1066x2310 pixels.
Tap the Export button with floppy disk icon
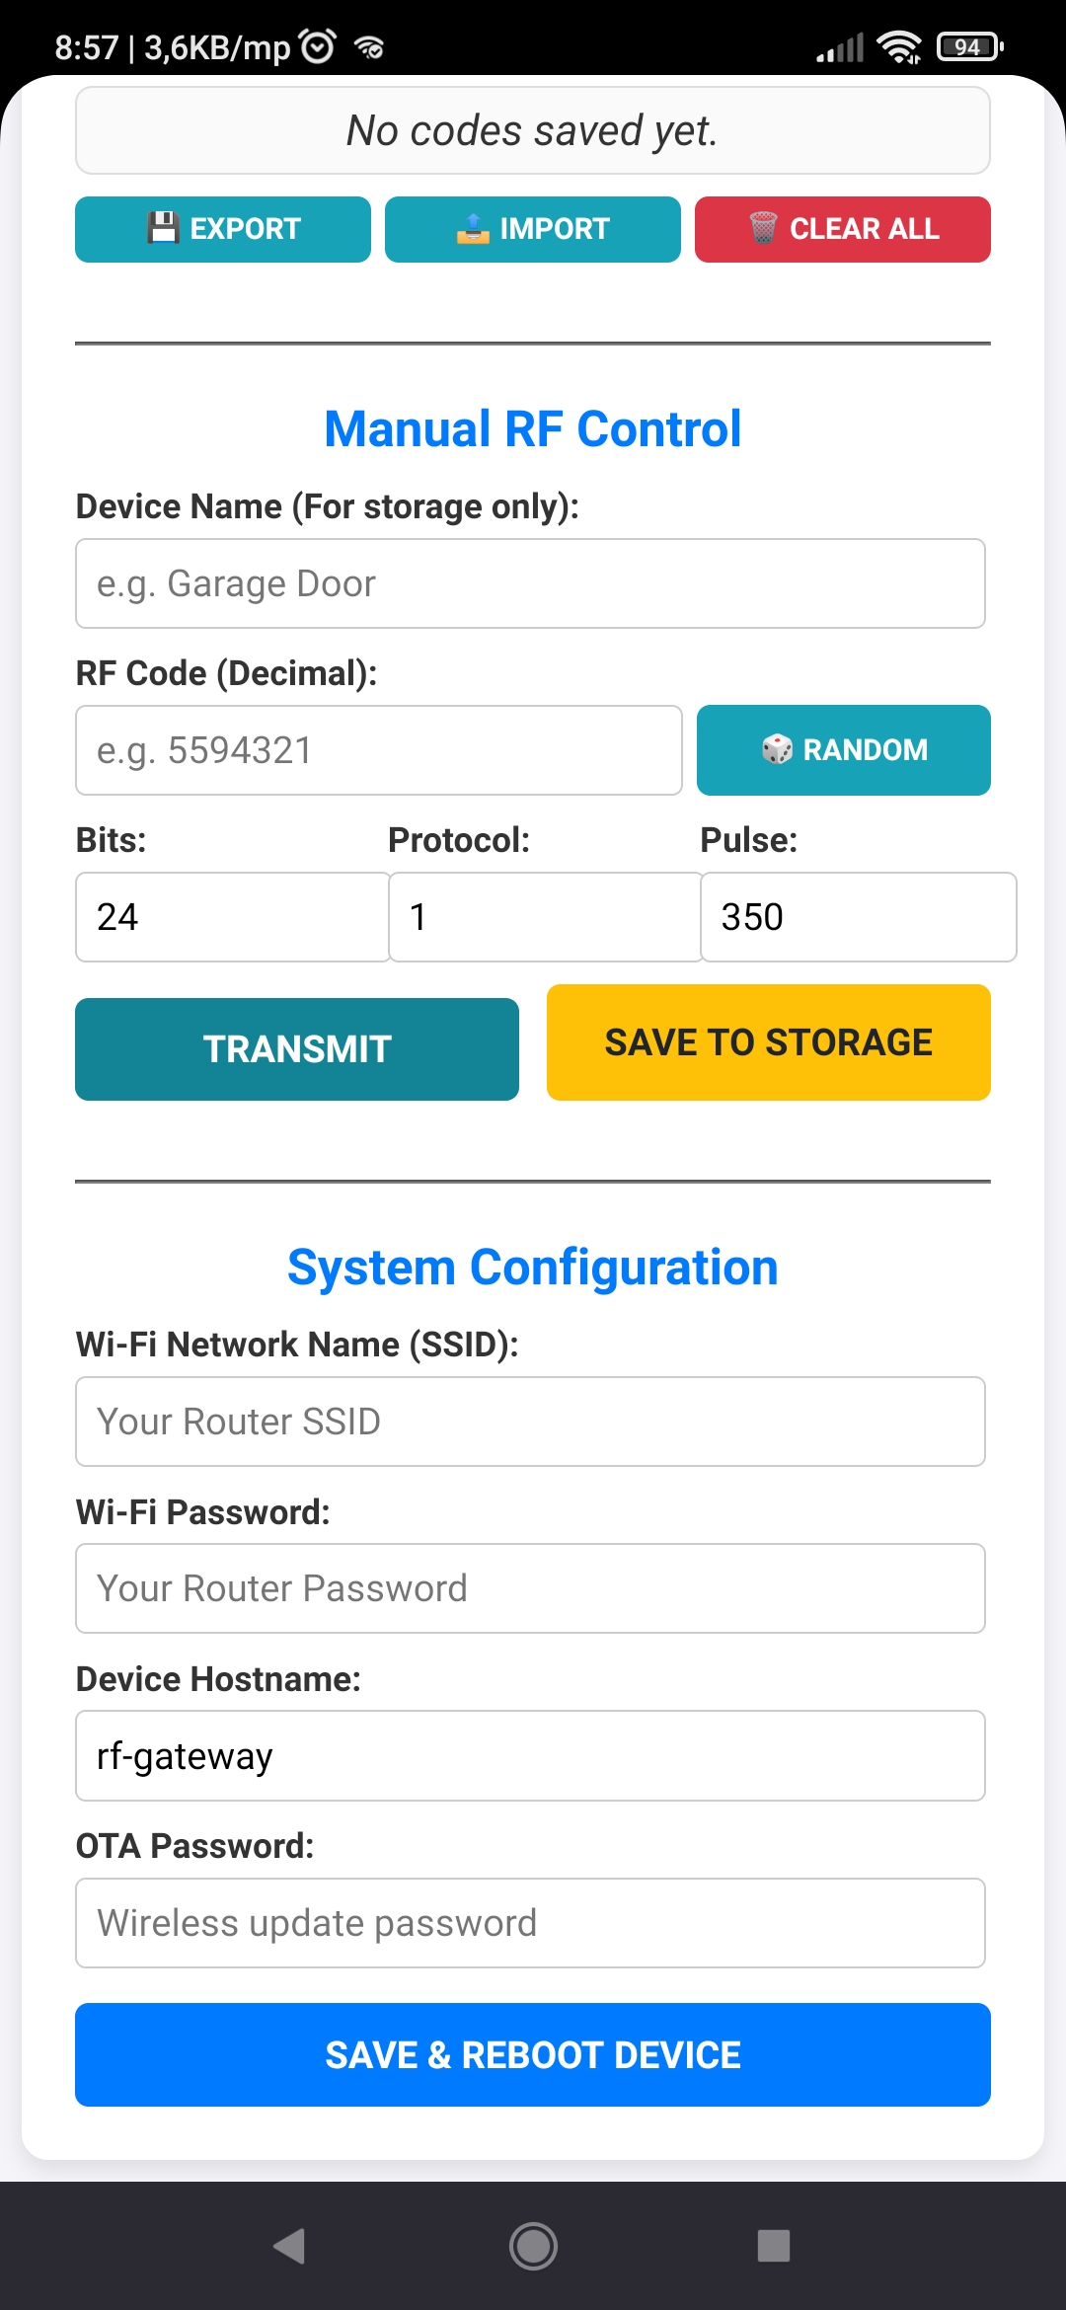223,229
